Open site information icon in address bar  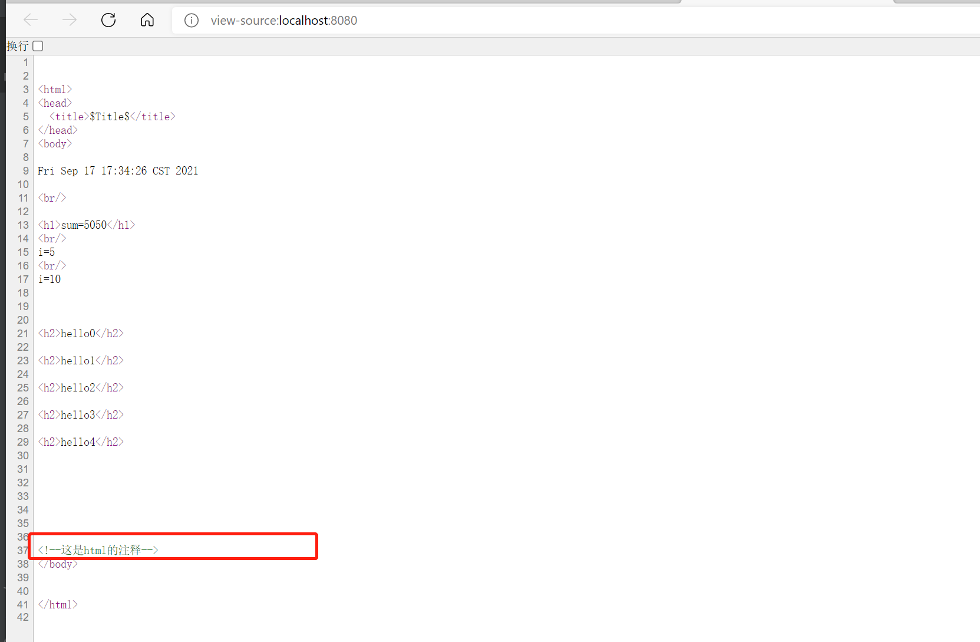click(192, 21)
